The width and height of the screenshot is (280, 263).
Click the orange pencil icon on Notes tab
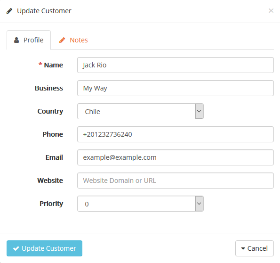(62, 40)
